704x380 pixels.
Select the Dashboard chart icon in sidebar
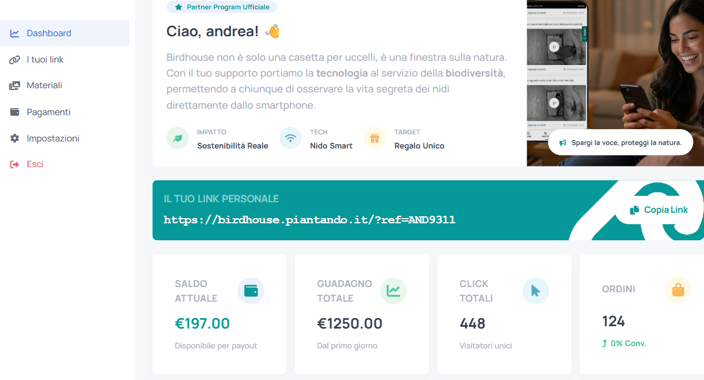coord(15,33)
